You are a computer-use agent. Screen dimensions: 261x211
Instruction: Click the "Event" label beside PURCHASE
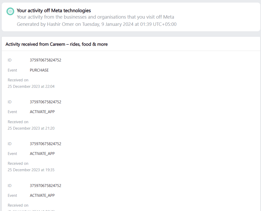coord(12,70)
